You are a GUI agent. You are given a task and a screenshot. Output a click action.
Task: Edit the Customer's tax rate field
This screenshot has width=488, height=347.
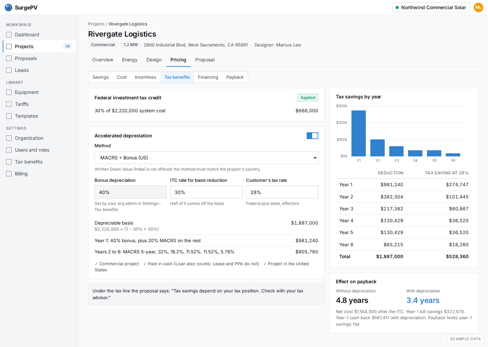pyautogui.click(x=282, y=192)
